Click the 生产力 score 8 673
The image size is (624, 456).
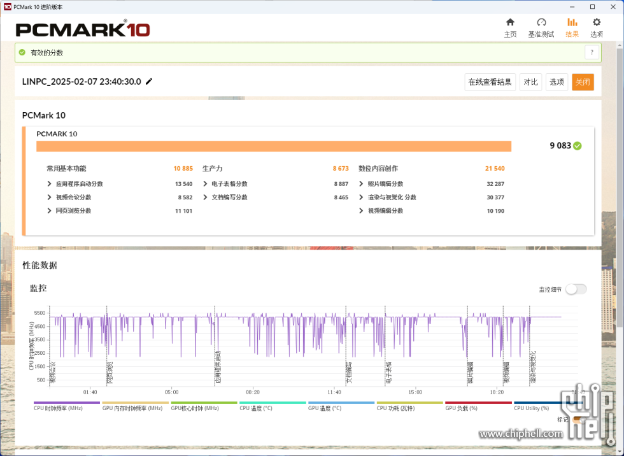(341, 168)
